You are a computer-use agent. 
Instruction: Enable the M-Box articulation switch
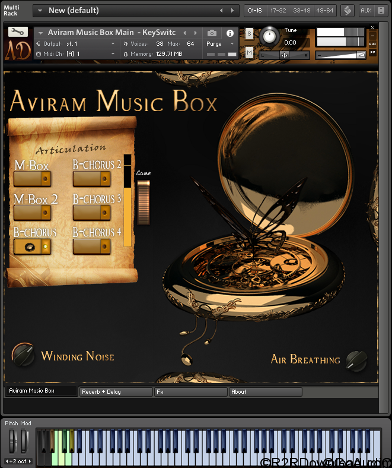tap(33, 179)
